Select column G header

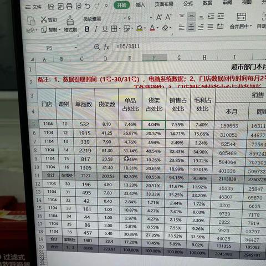pos(179,58)
